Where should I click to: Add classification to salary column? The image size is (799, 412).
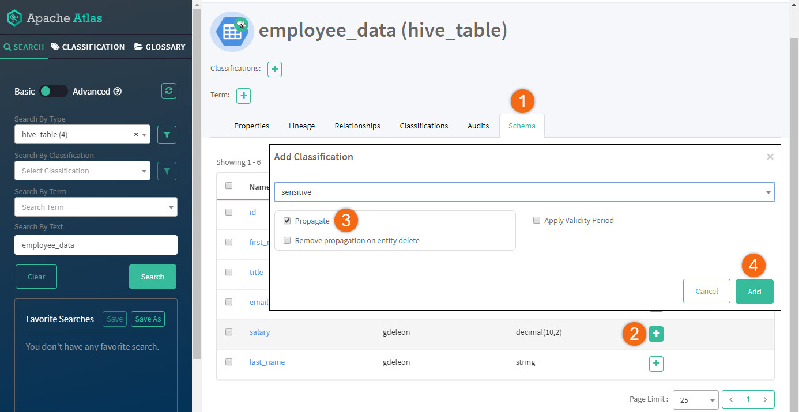(656, 334)
